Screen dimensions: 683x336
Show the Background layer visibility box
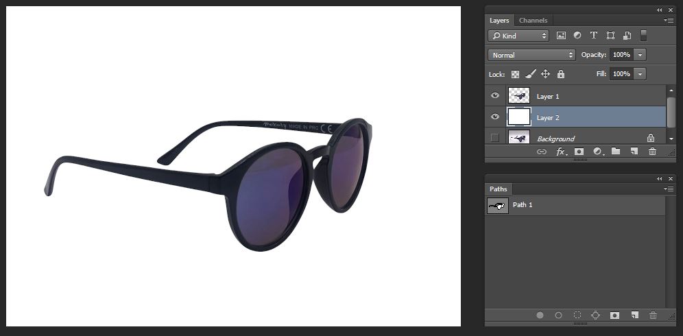click(495, 138)
